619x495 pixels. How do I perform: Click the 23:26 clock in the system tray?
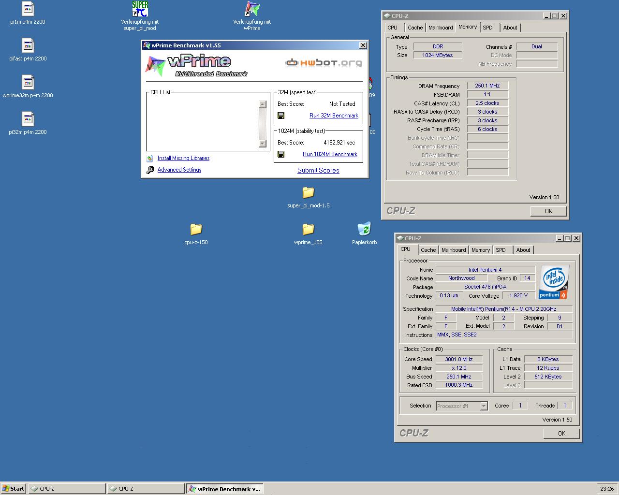[607, 489]
